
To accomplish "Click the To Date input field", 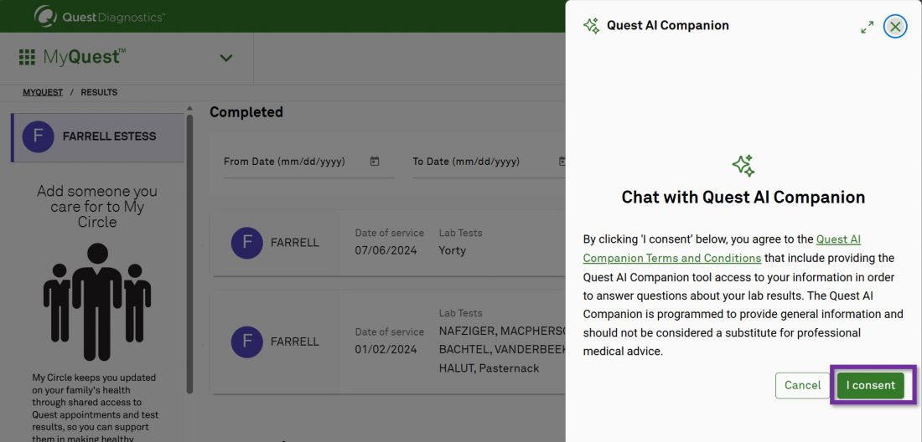I will click(489, 162).
